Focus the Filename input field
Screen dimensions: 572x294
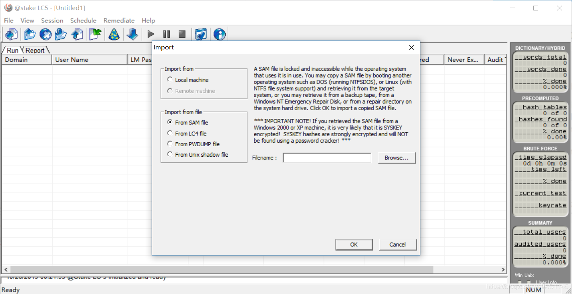coord(327,158)
